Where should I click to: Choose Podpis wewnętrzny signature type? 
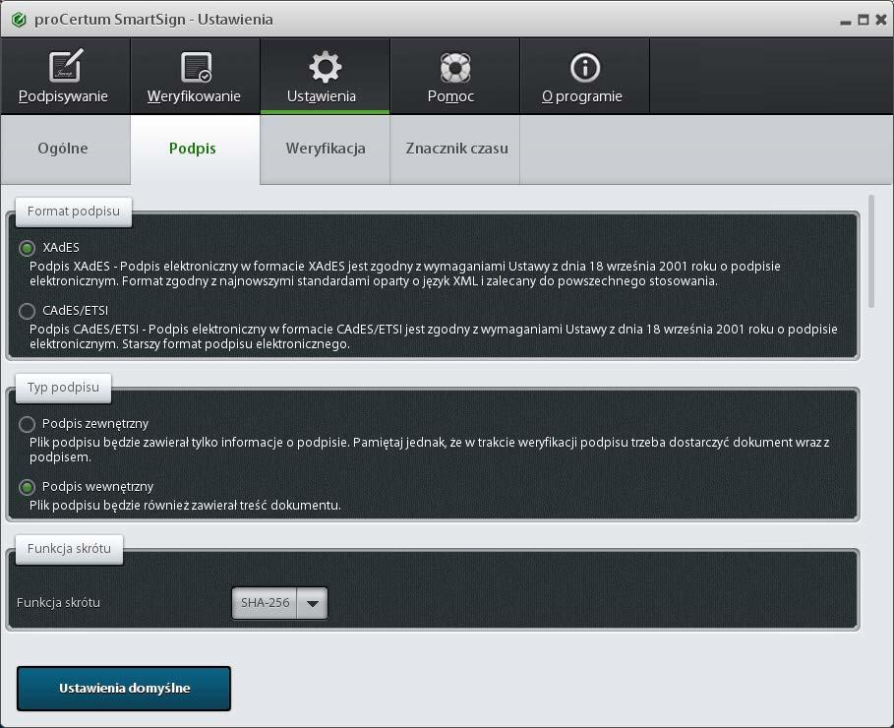tap(27, 487)
